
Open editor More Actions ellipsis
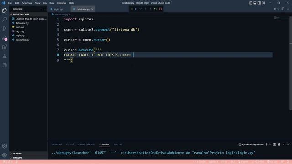tap(288, 9)
